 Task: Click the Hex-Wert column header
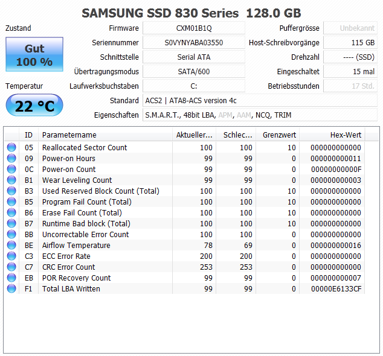(332, 135)
